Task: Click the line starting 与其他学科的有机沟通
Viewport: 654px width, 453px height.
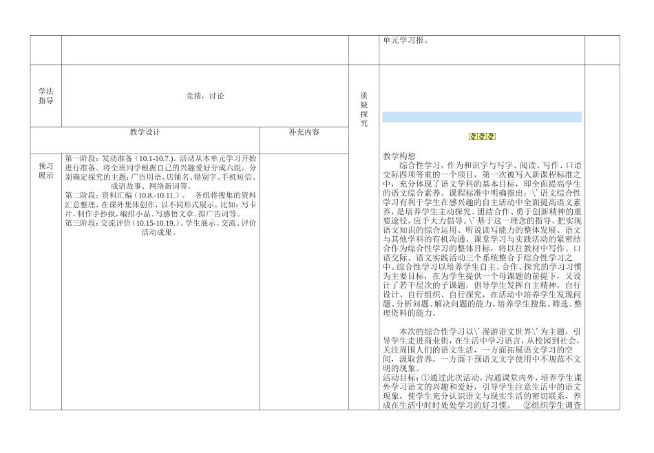Action: pos(482,239)
